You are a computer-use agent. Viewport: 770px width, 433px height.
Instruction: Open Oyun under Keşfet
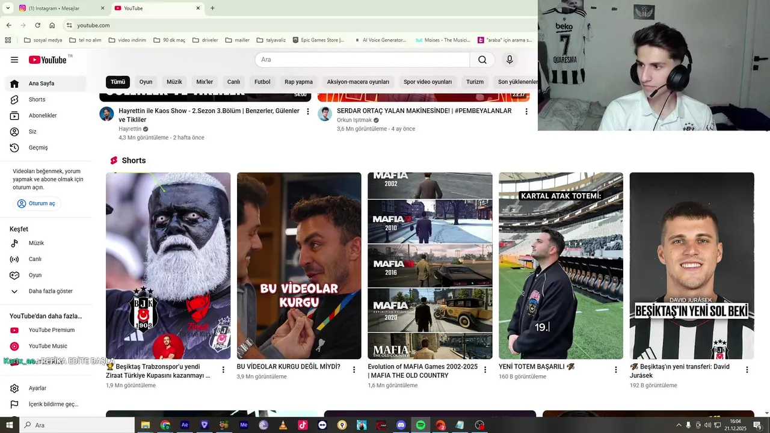(46, 275)
